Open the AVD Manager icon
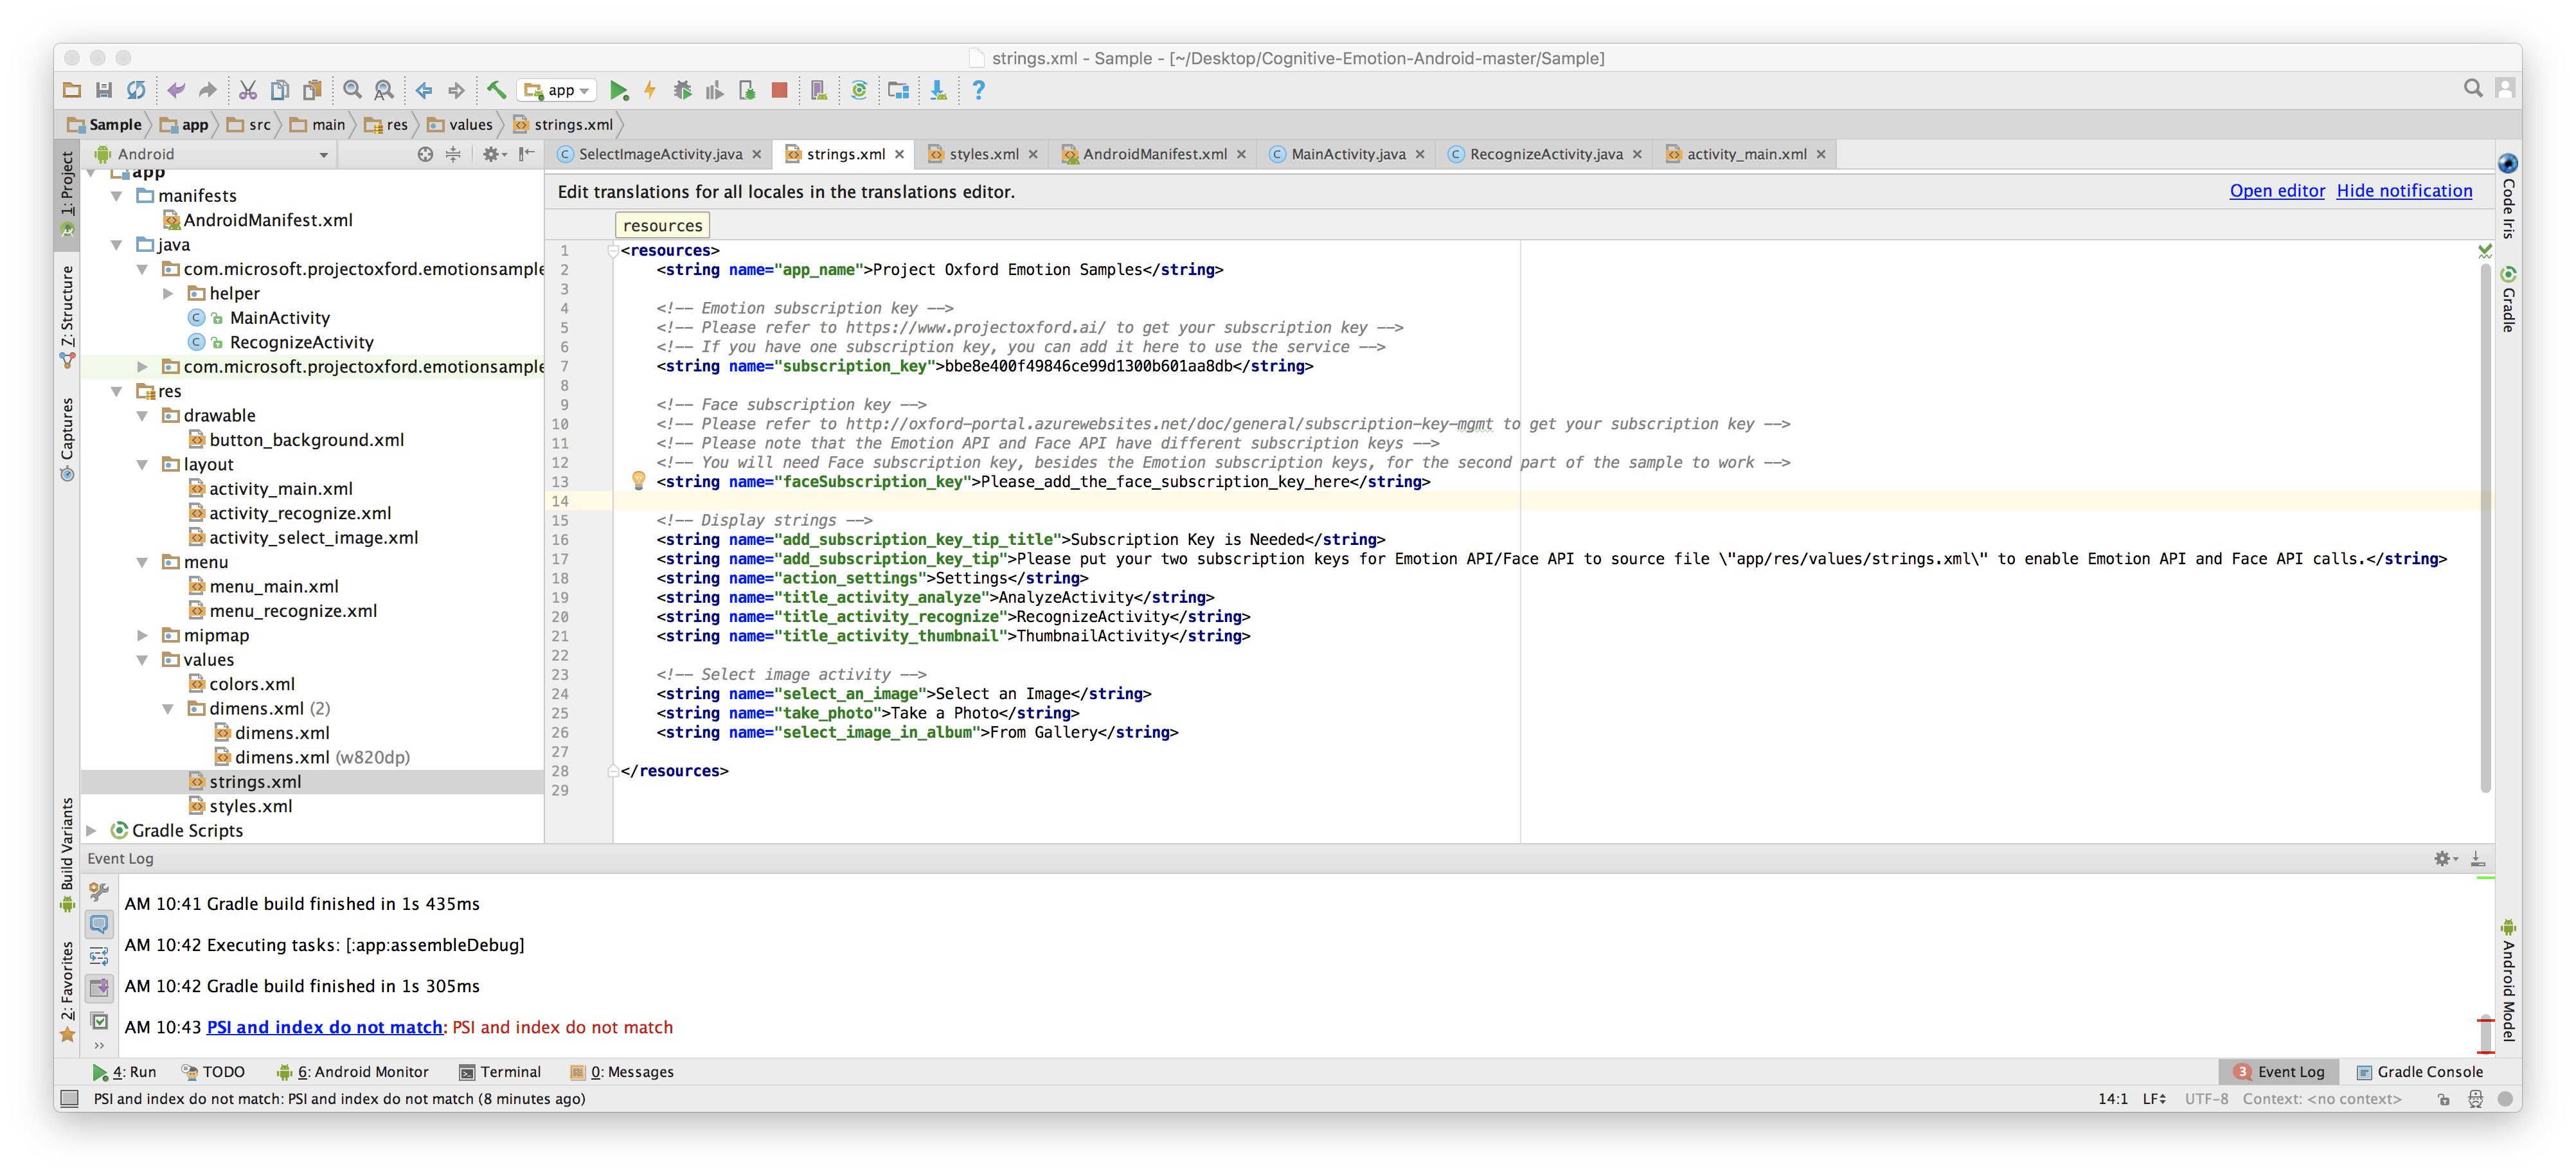Viewport: 2576px width, 1176px height. pos(820,90)
